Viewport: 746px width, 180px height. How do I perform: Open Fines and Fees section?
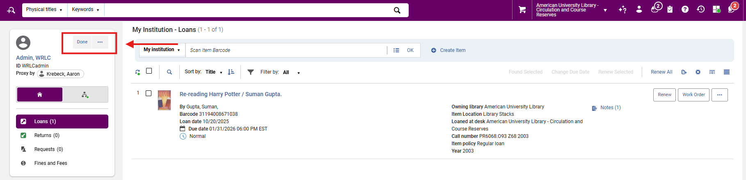[x=50, y=163]
